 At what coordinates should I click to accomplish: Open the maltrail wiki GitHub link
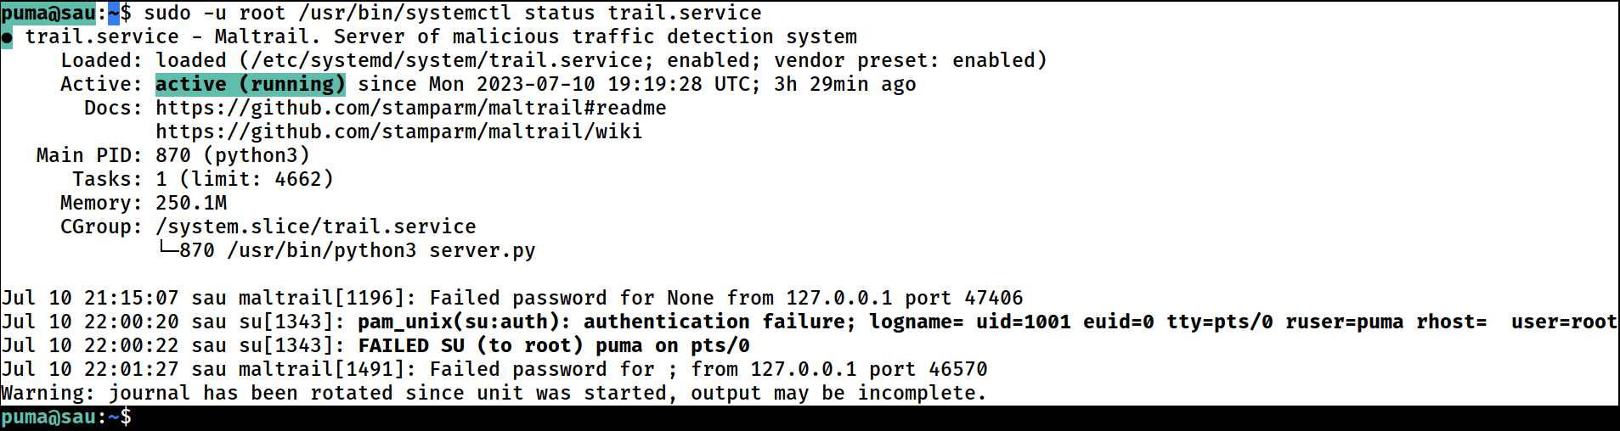click(x=399, y=132)
